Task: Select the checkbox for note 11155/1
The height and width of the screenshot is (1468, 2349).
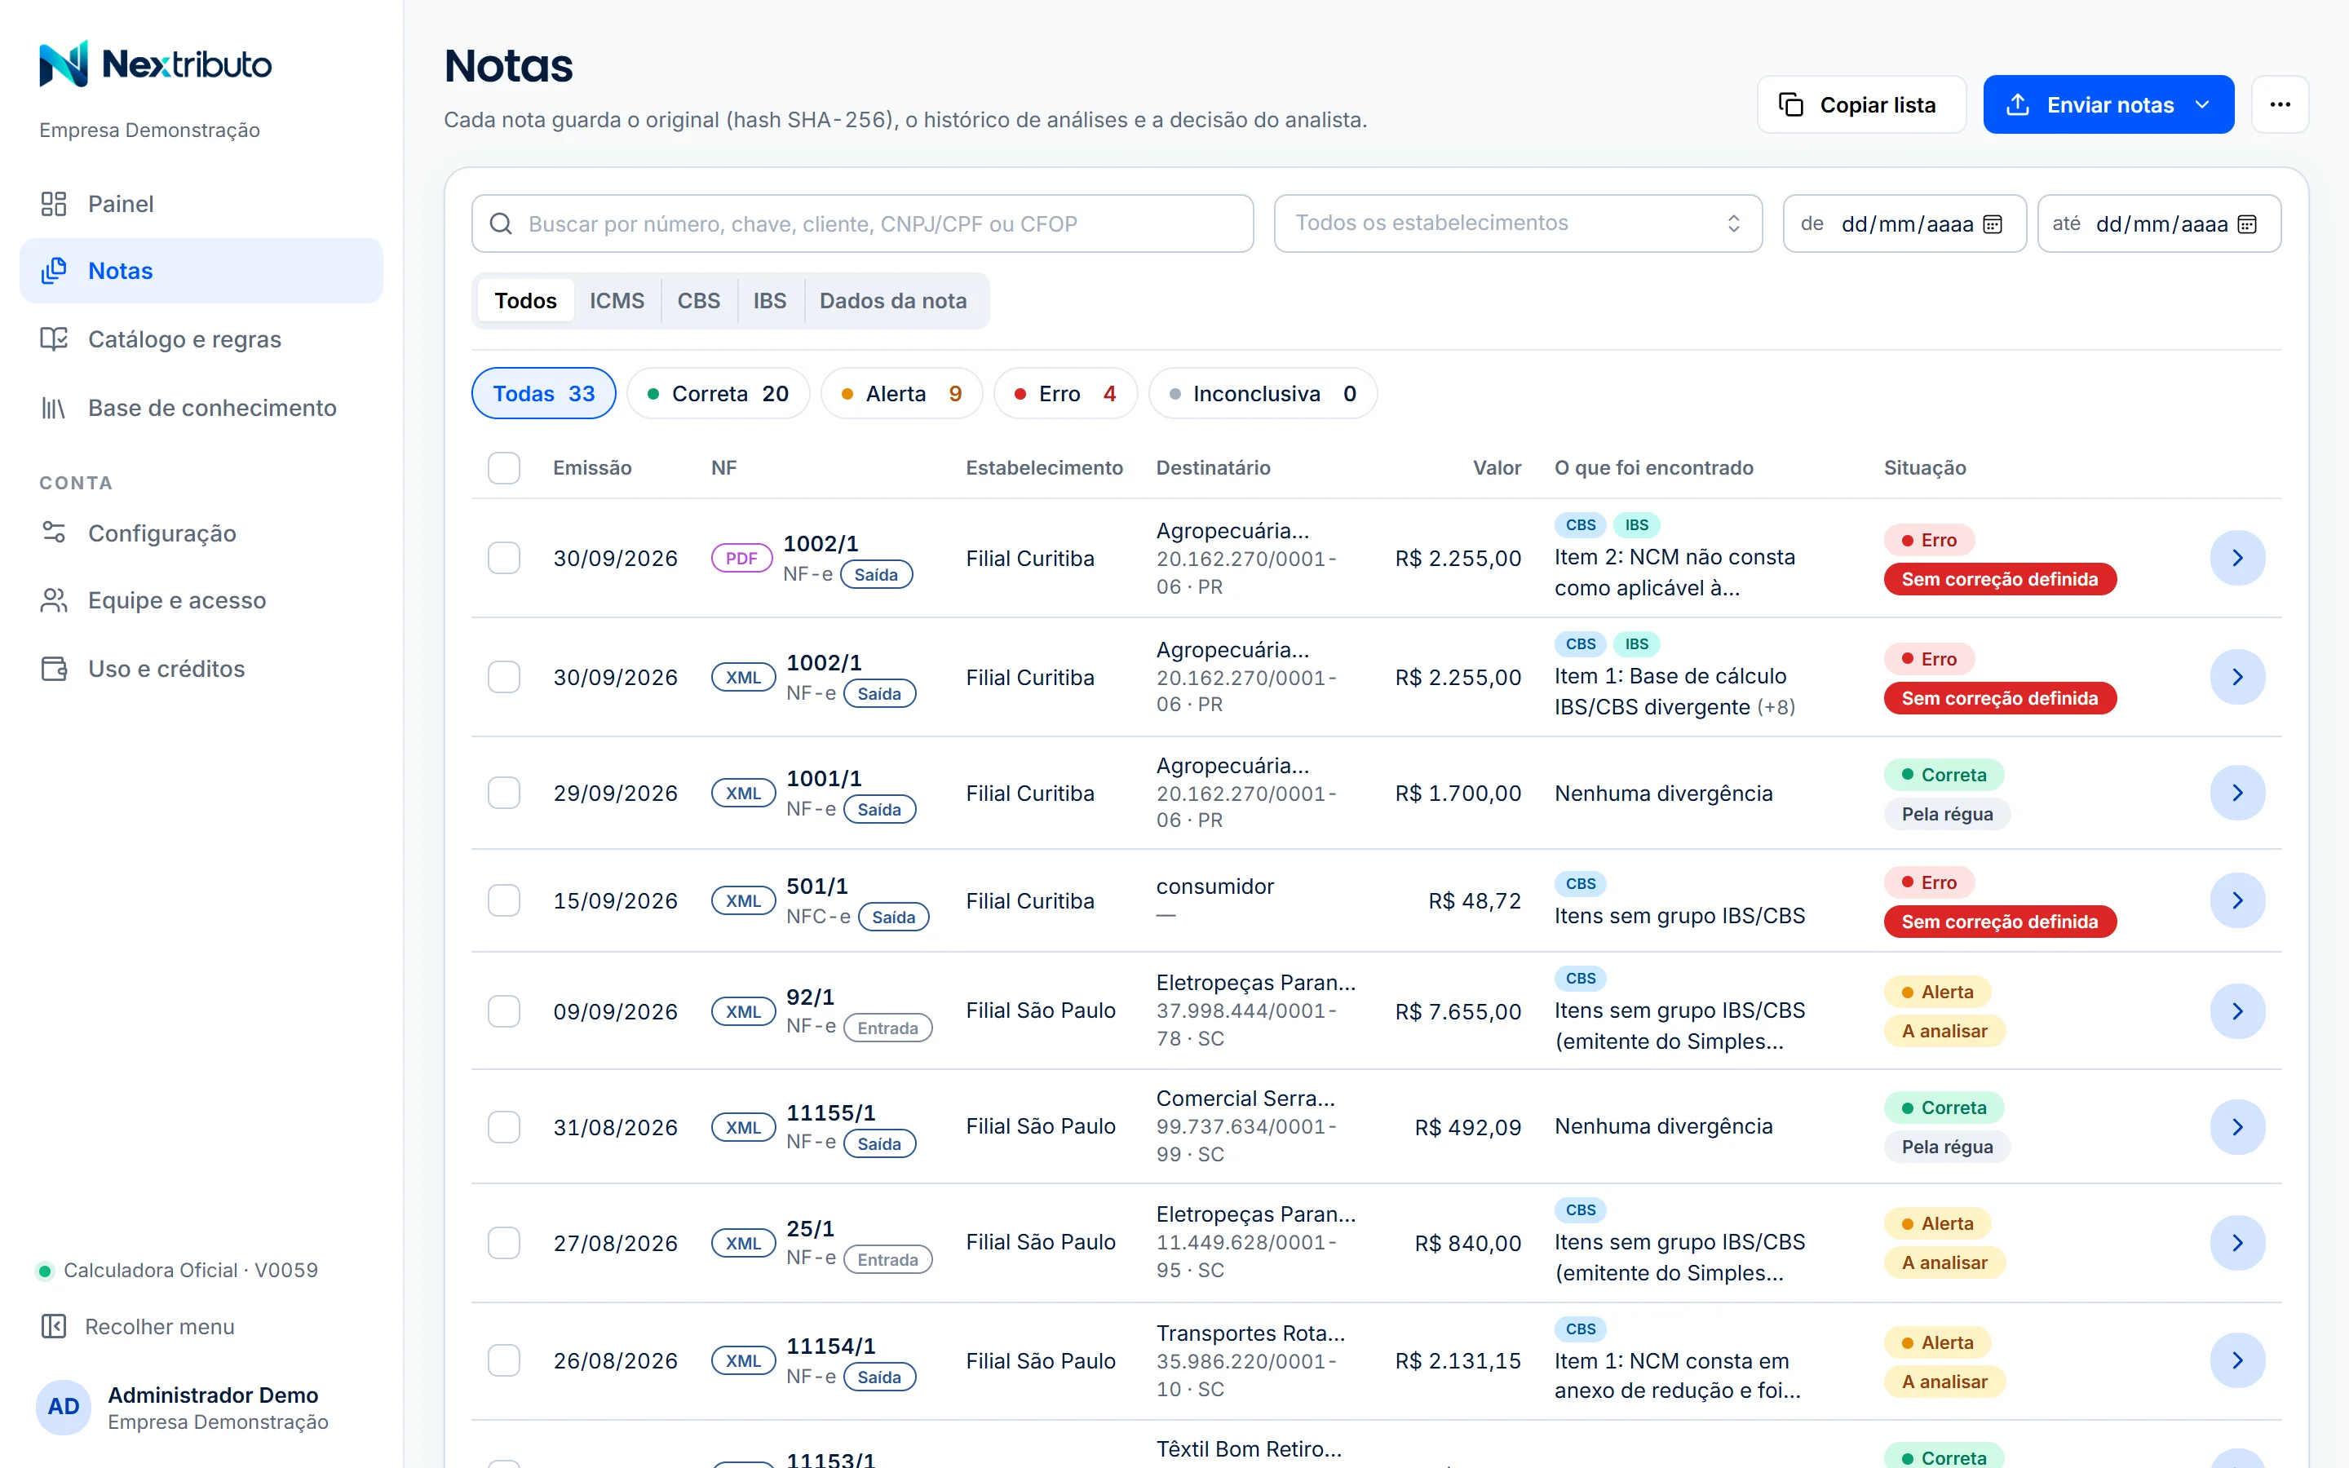Action: pos(504,1127)
